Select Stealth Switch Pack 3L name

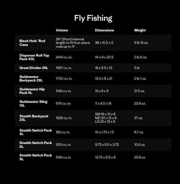pos(36,132)
